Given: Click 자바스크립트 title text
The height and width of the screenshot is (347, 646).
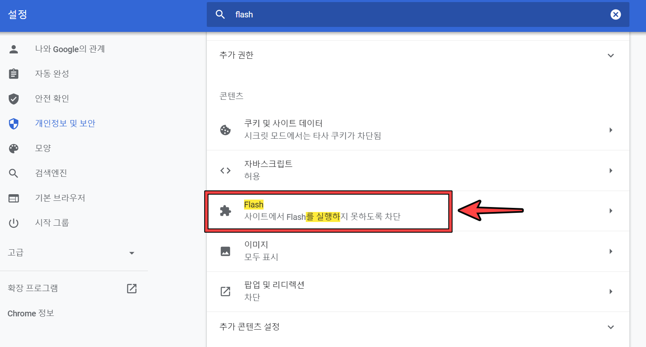Looking at the screenshot, I should [268, 164].
